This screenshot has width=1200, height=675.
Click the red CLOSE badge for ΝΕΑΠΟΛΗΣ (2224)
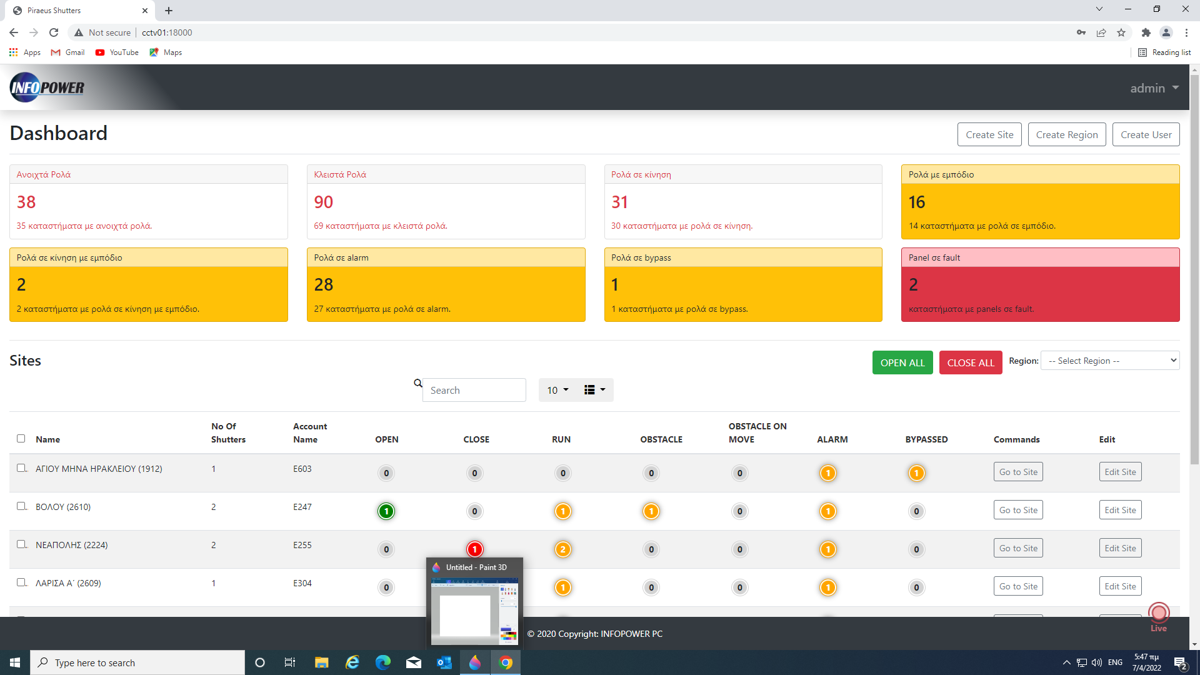[474, 549]
